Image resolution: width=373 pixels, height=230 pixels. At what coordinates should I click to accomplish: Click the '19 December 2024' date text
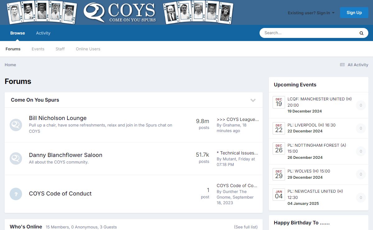pyautogui.click(x=305, y=111)
